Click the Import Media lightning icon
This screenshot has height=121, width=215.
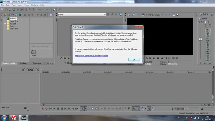(x=5, y=15)
